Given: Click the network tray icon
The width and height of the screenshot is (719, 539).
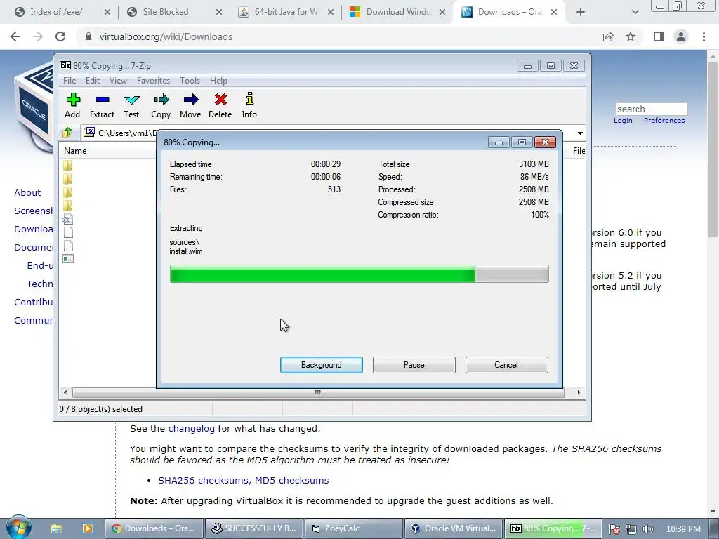Looking at the screenshot, I should (x=631, y=529).
